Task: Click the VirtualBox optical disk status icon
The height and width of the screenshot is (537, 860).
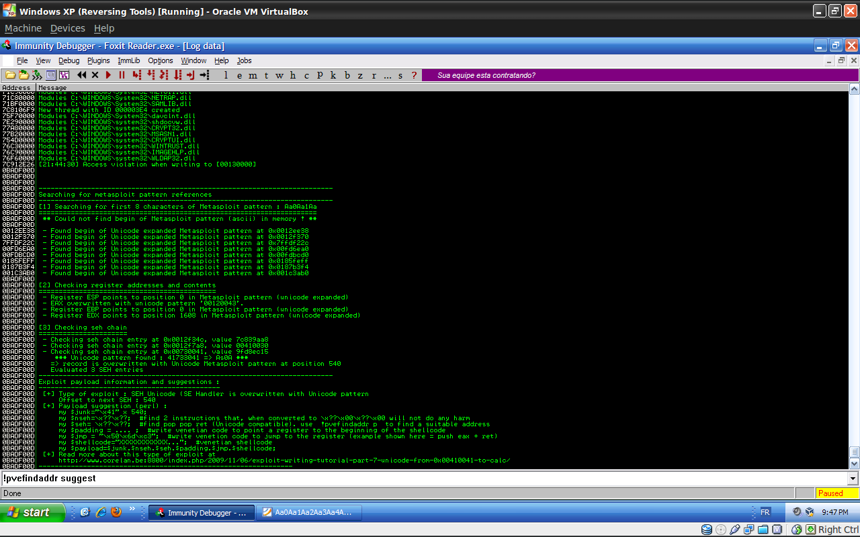Action: click(x=721, y=530)
